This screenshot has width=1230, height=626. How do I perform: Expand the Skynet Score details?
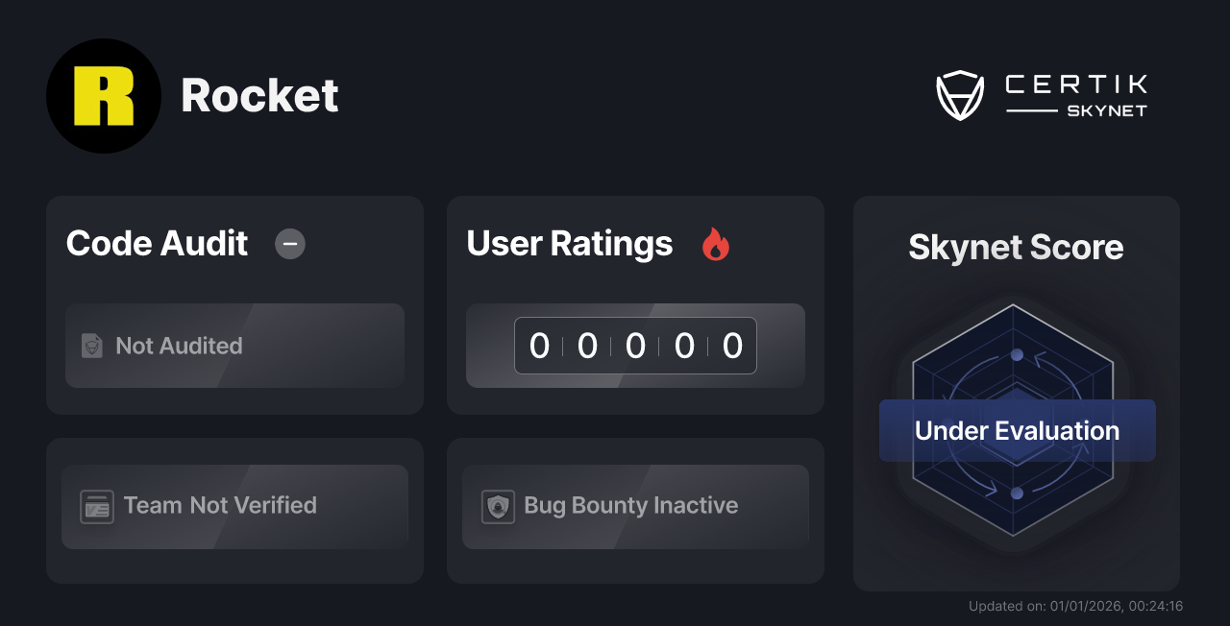(x=1016, y=394)
